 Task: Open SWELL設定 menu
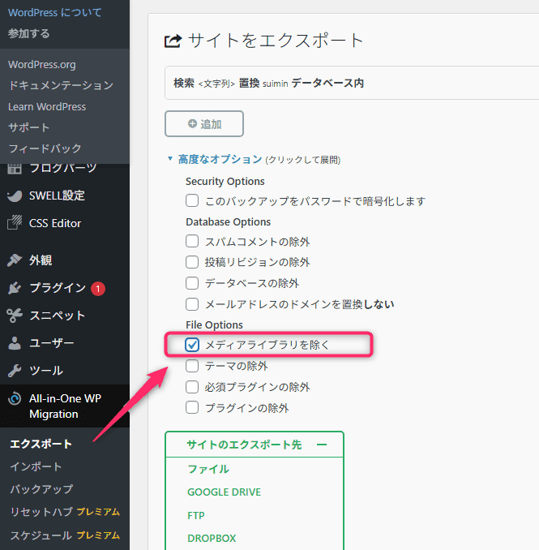click(x=57, y=196)
